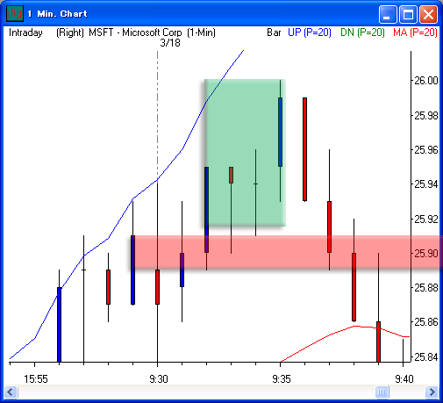Click the chart icon in title bar
Viewport: 443px width, 403px height.
[15, 13]
